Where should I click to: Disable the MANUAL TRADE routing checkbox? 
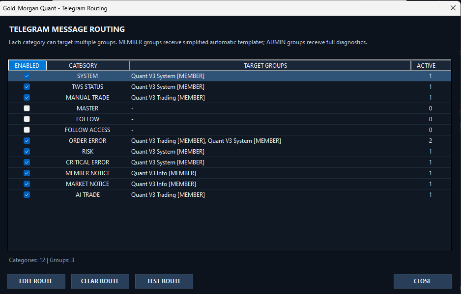point(27,98)
